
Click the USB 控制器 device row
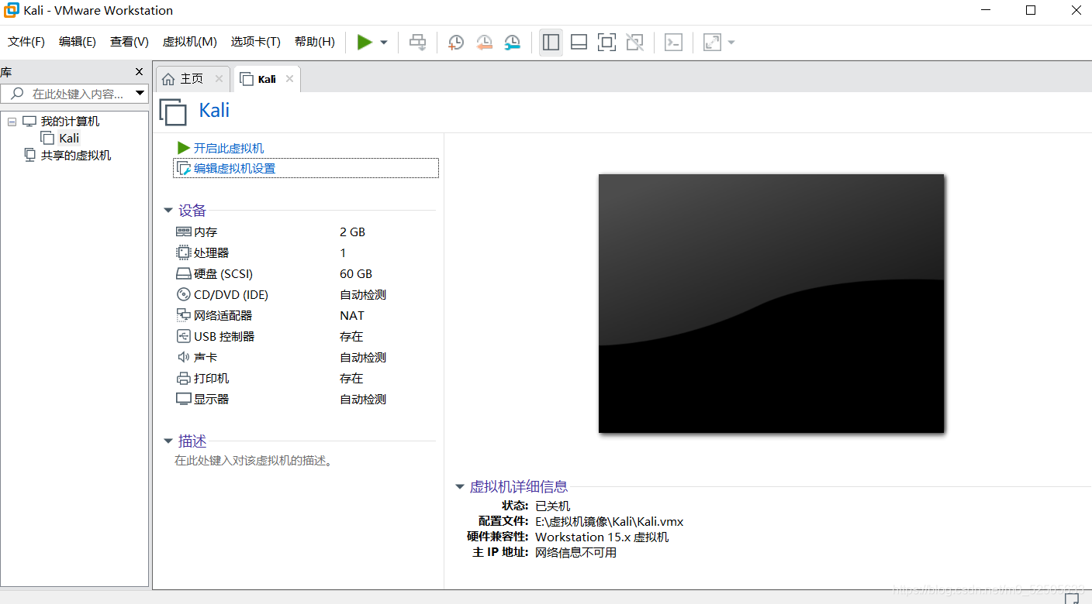[305, 336]
